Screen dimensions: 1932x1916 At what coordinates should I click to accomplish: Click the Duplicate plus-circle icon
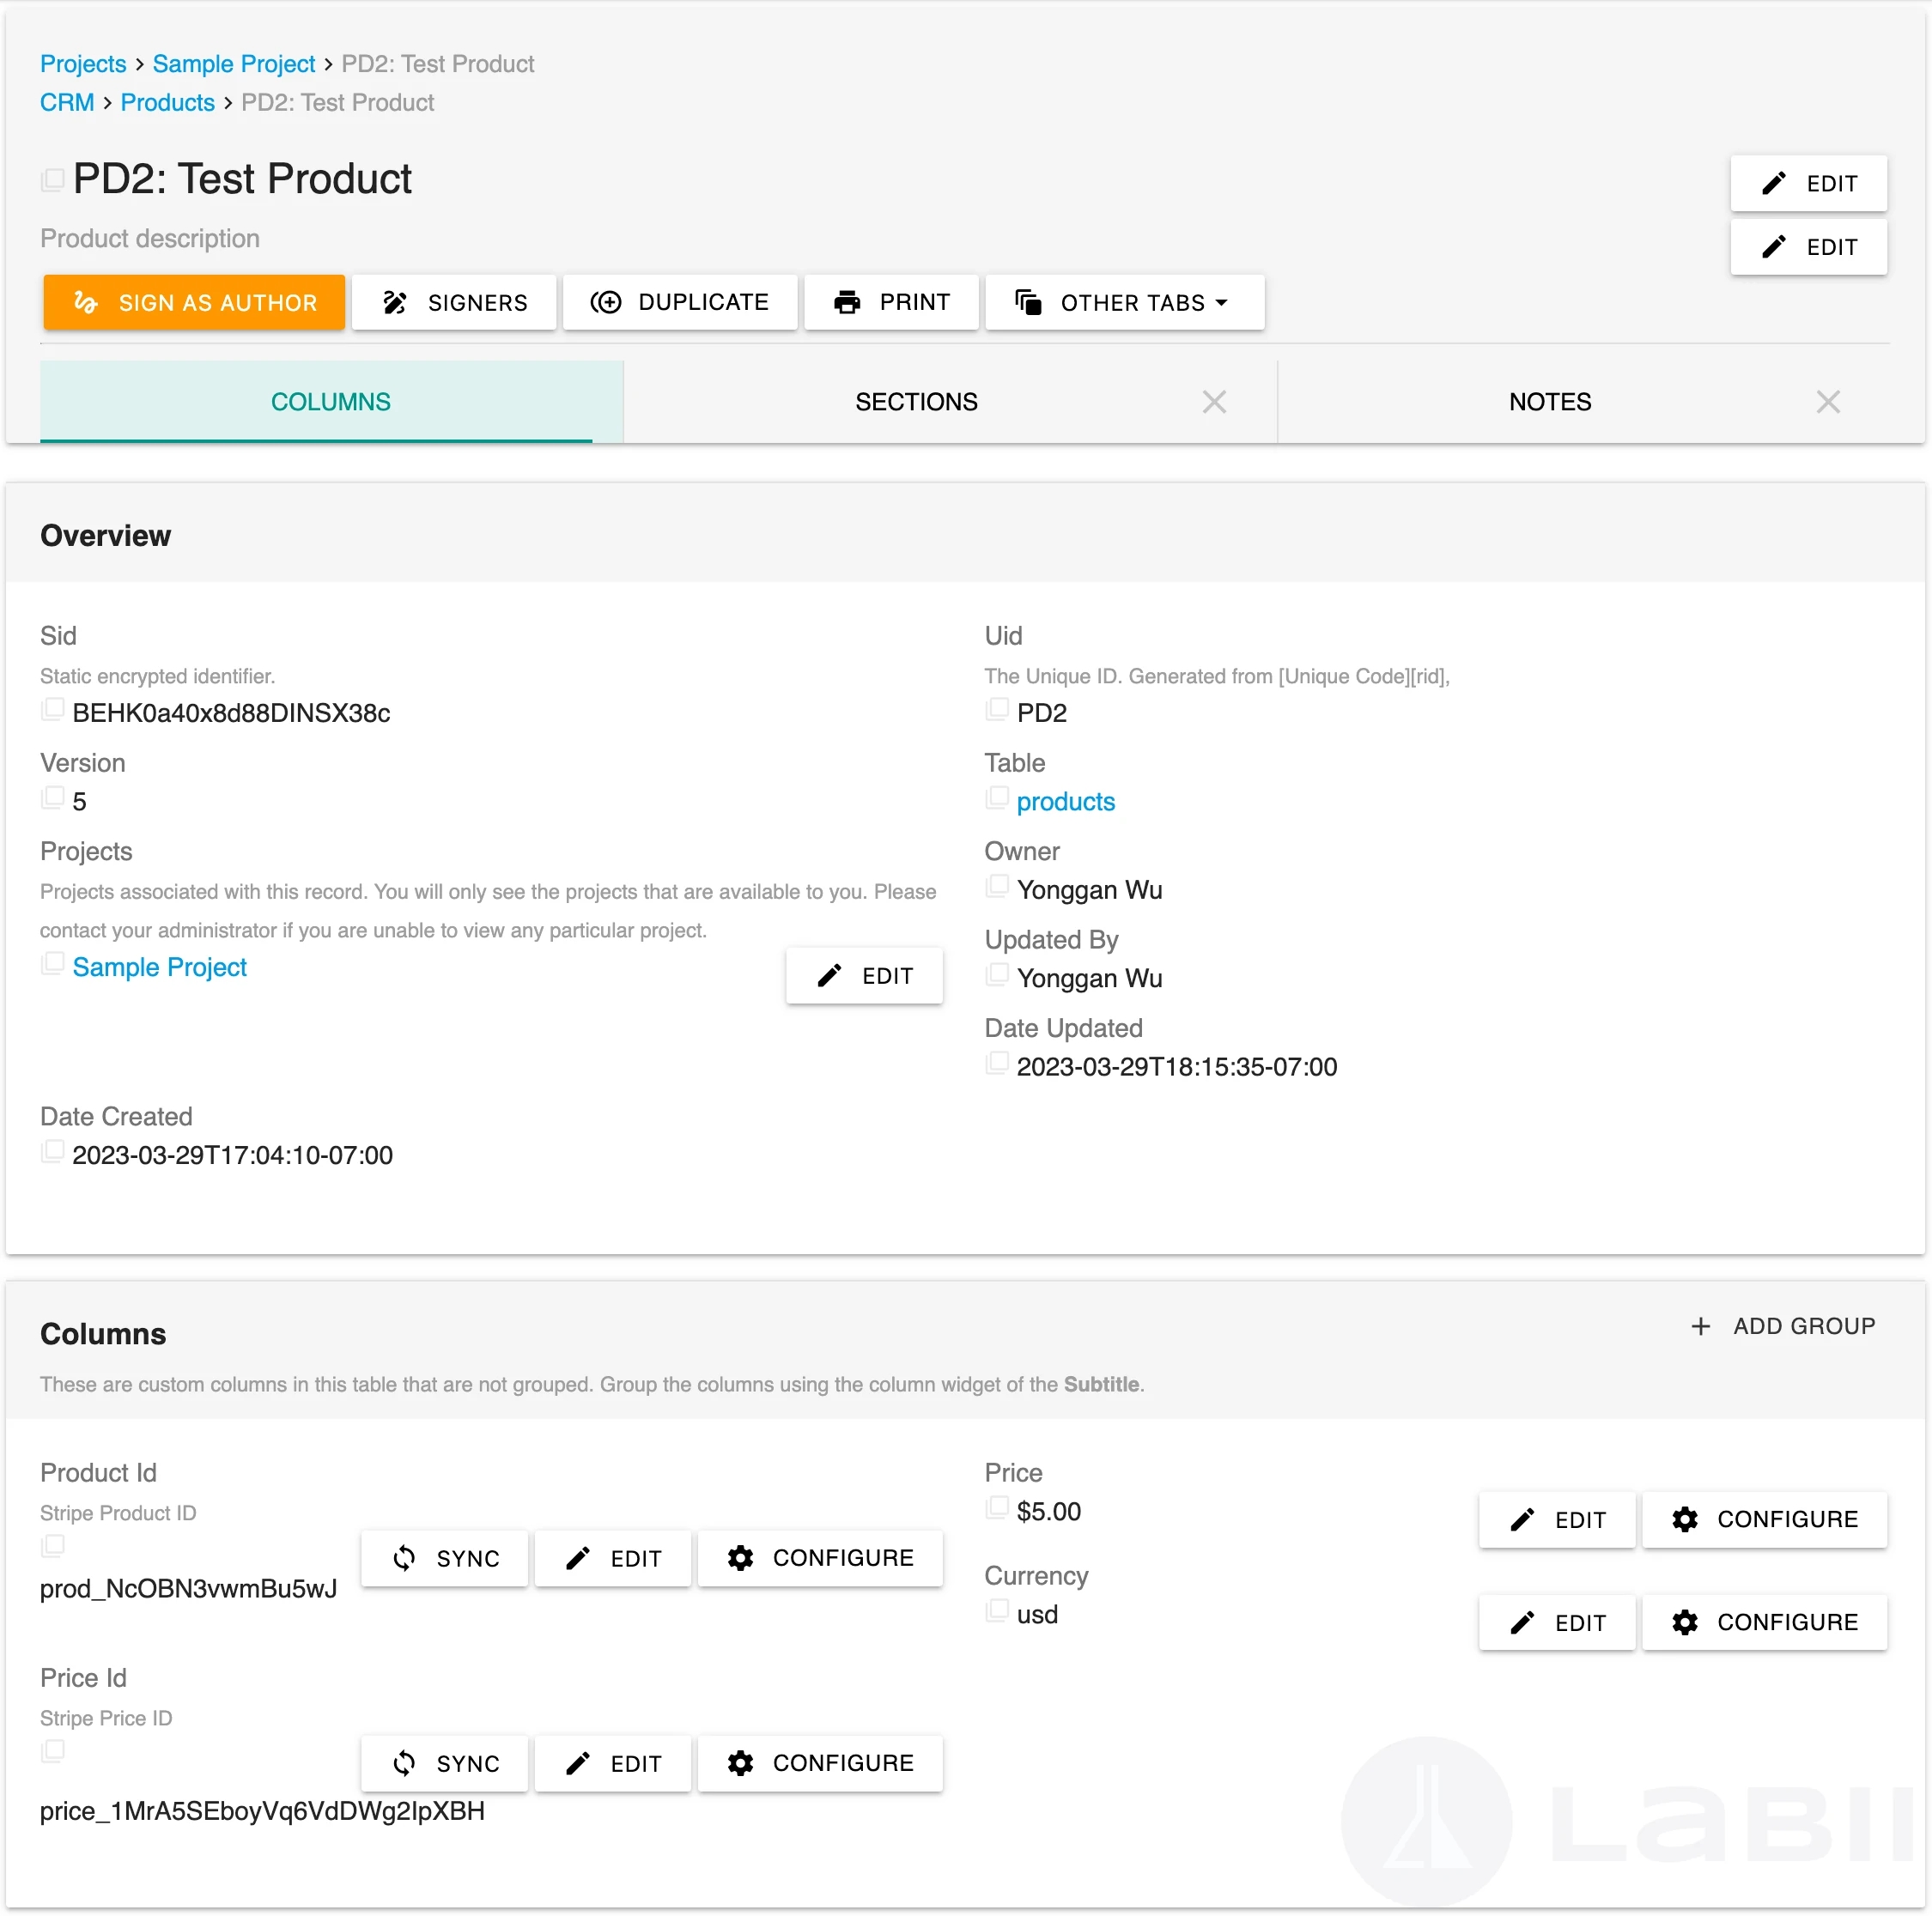[x=606, y=302]
